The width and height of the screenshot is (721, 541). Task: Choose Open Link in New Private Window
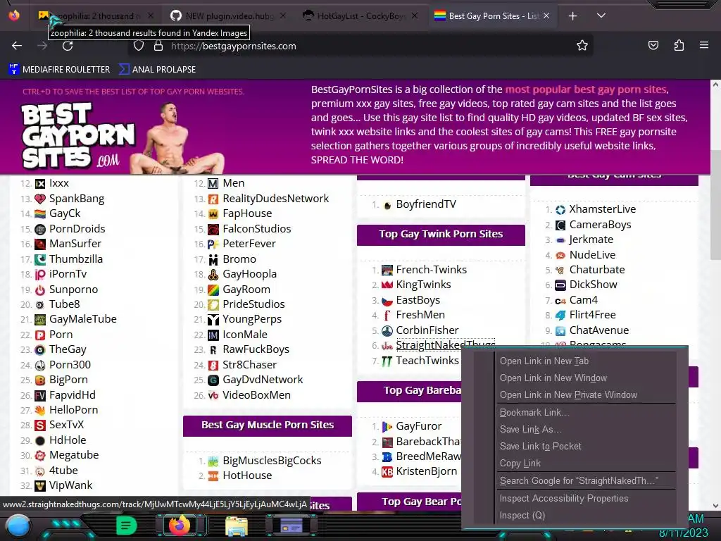pos(568,395)
